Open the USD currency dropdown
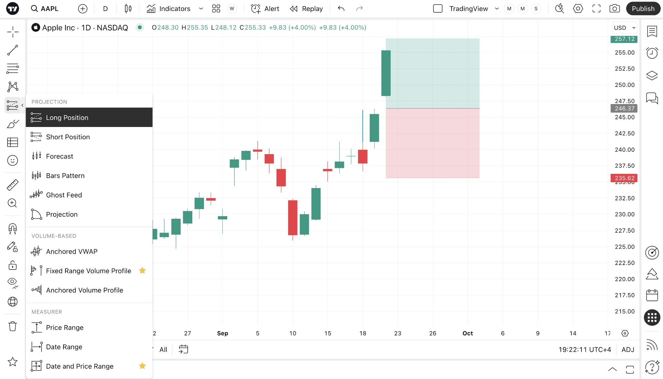The height and width of the screenshot is (379, 663). coord(624,28)
